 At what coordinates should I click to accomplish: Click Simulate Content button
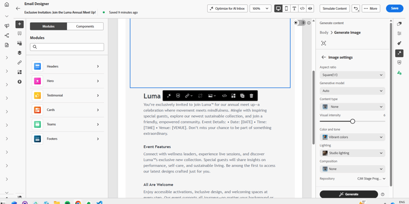click(x=335, y=8)
